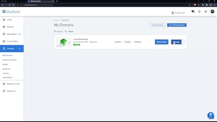Open the shopping cart icon
The width and height of the screenshot is (217, 122).
(x=206, y=12)
